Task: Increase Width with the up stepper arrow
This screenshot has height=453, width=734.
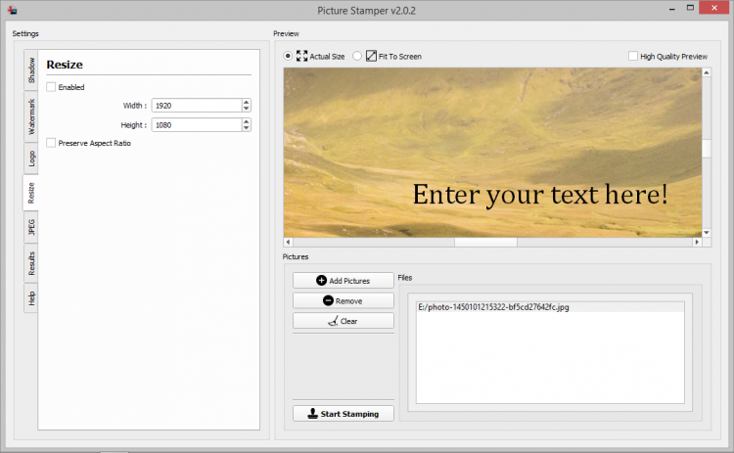Action: tap(247, 103)
